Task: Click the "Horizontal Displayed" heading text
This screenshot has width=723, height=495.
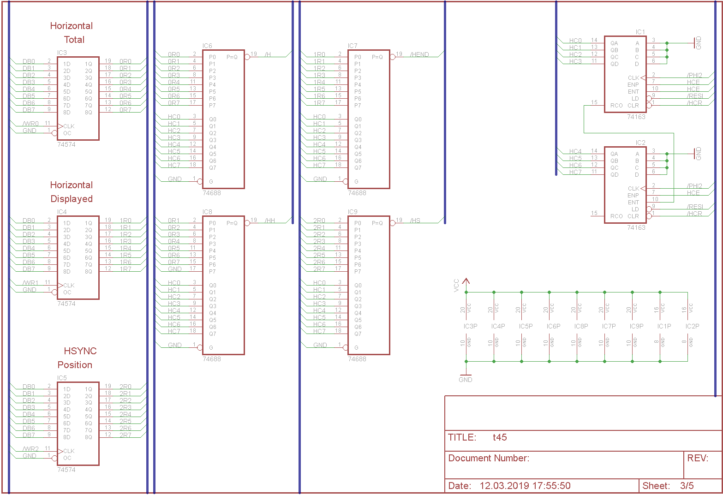Action: coord(72,192)
